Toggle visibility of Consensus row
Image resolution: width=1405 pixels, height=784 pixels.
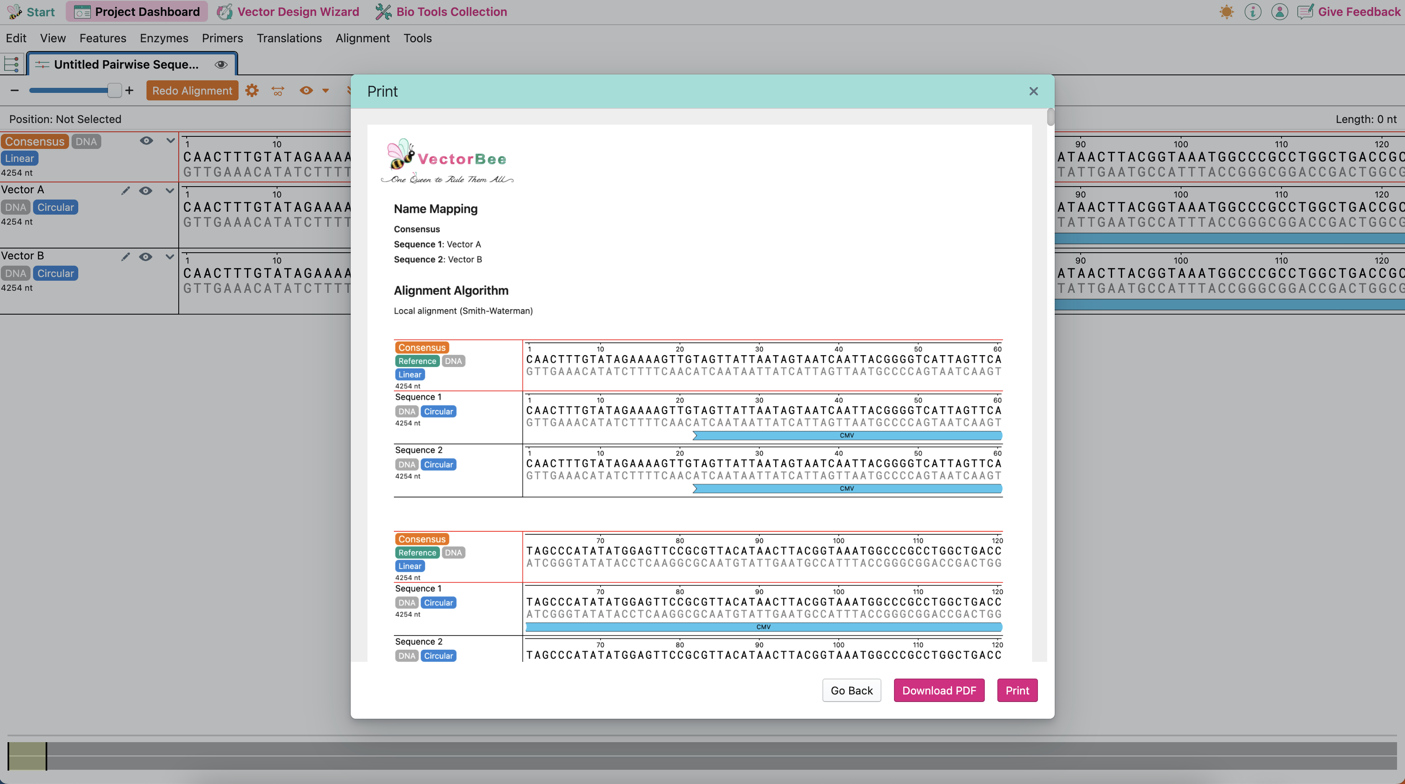(146, 141)
